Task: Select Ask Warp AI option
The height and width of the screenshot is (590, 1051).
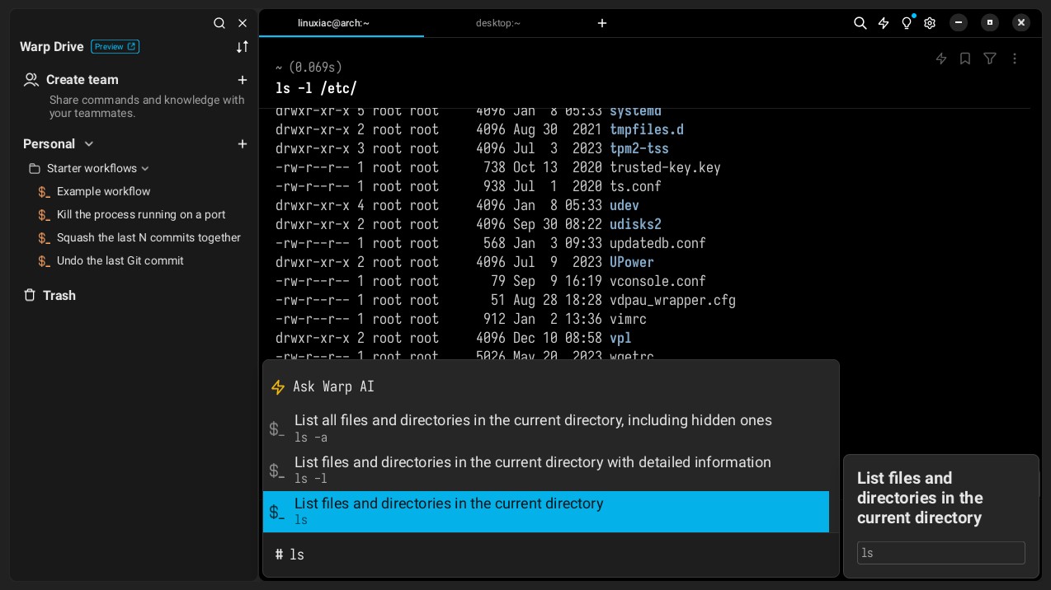Action: click(545, 386)
